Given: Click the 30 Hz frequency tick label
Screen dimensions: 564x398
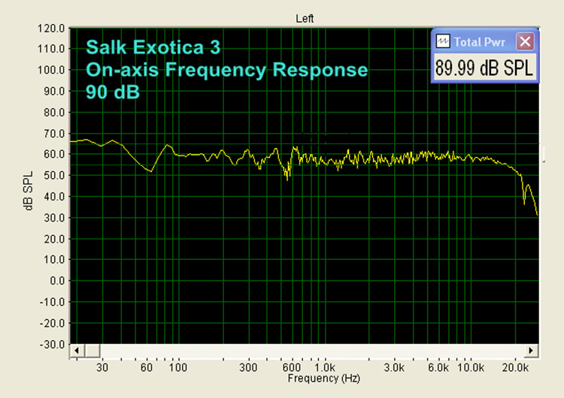Looking at the screenshot, I should click(x=102, y=367).
